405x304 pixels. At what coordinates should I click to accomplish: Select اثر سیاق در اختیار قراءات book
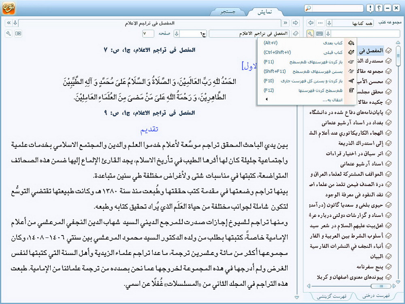click(354, 154)
